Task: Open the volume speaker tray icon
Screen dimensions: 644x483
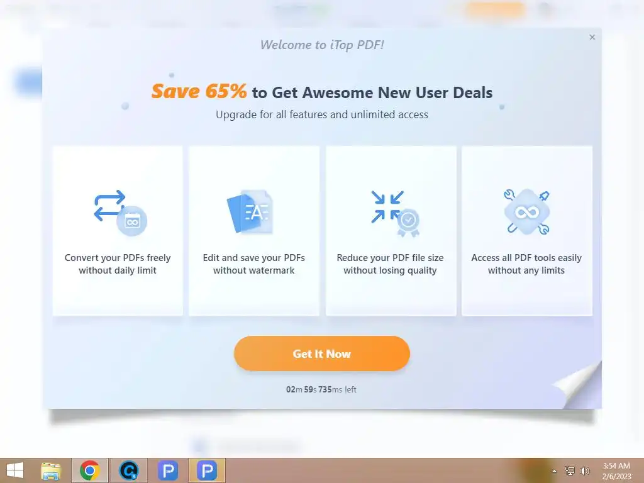Action: (584, 471)
